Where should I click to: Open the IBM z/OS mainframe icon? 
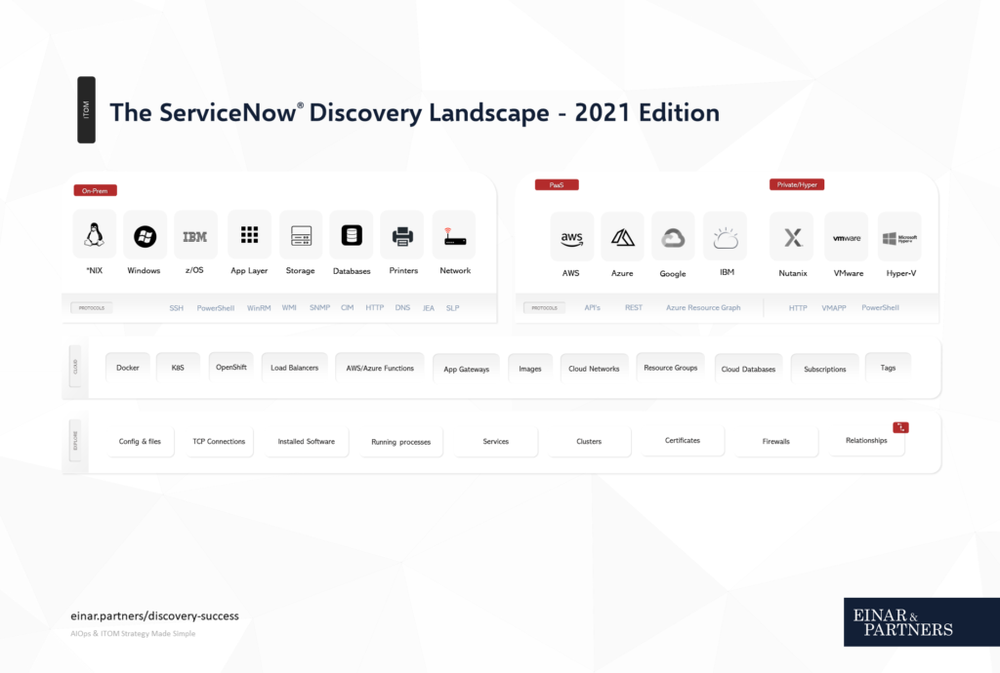tap(195, 234)
